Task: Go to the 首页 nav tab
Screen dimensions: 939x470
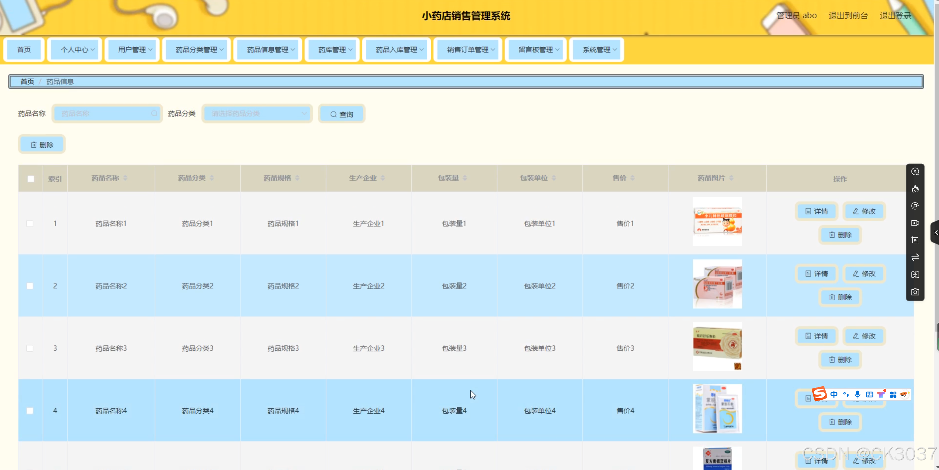Action: point(24,49)
